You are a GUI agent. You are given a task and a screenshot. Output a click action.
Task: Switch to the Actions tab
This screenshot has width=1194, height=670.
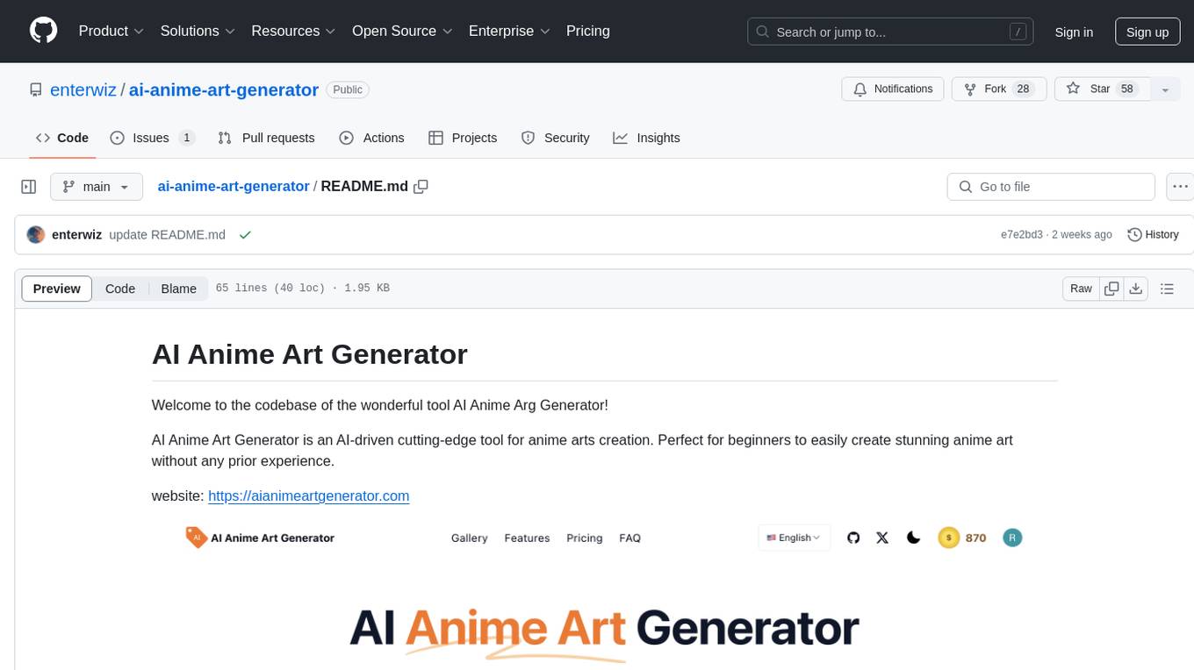(x=371, y=138)
